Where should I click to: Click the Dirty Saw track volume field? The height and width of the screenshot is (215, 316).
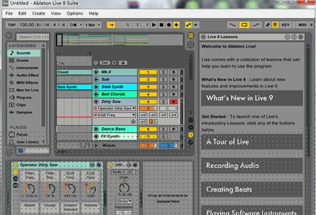[148, 108]
